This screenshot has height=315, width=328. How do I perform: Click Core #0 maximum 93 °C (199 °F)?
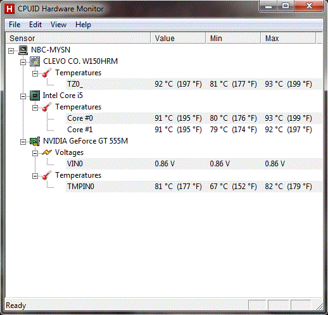pyautogui.click(x=288, y=118)
